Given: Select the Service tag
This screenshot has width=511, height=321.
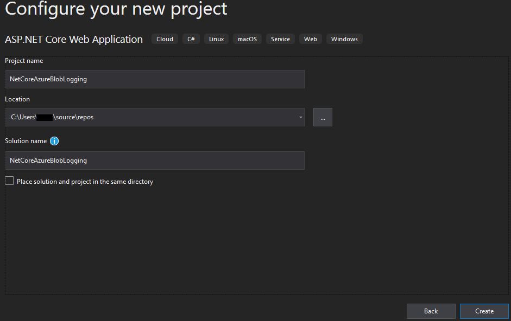Looking at the screenshot, I should [x=280, y=39].
